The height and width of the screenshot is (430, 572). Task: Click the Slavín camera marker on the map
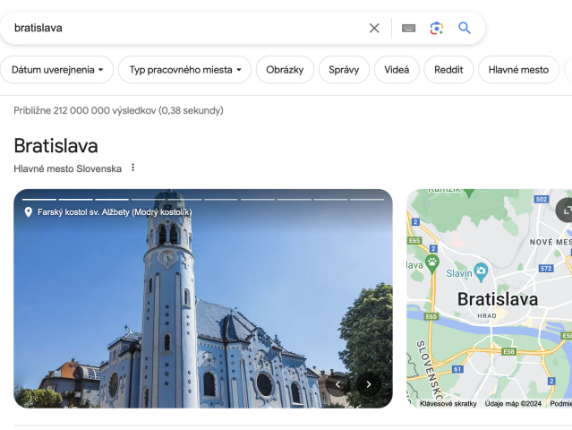click(482, 272)
